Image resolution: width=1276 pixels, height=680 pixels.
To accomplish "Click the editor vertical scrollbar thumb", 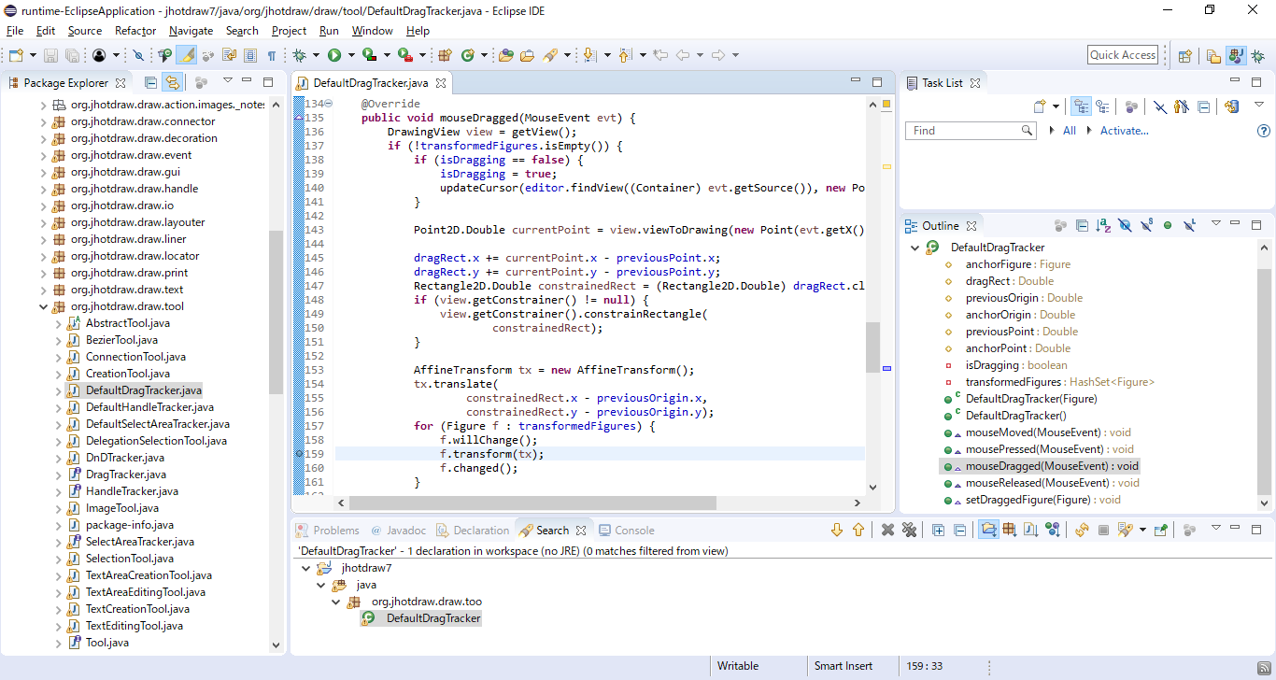I will point(872,347).
